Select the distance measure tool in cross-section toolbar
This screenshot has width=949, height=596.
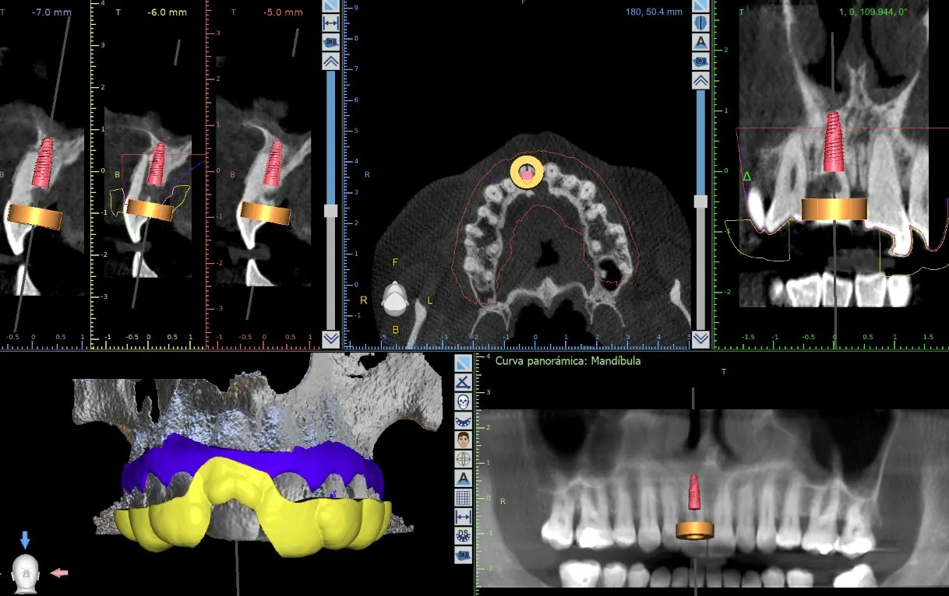tap(330, 24)
